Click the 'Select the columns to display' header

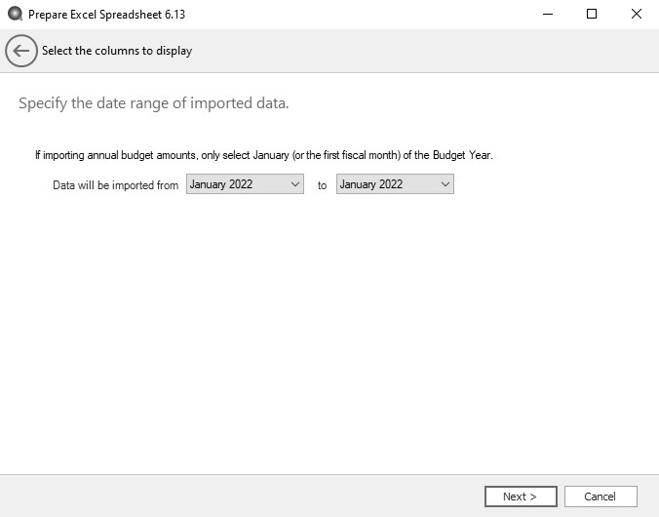(117, 51)
